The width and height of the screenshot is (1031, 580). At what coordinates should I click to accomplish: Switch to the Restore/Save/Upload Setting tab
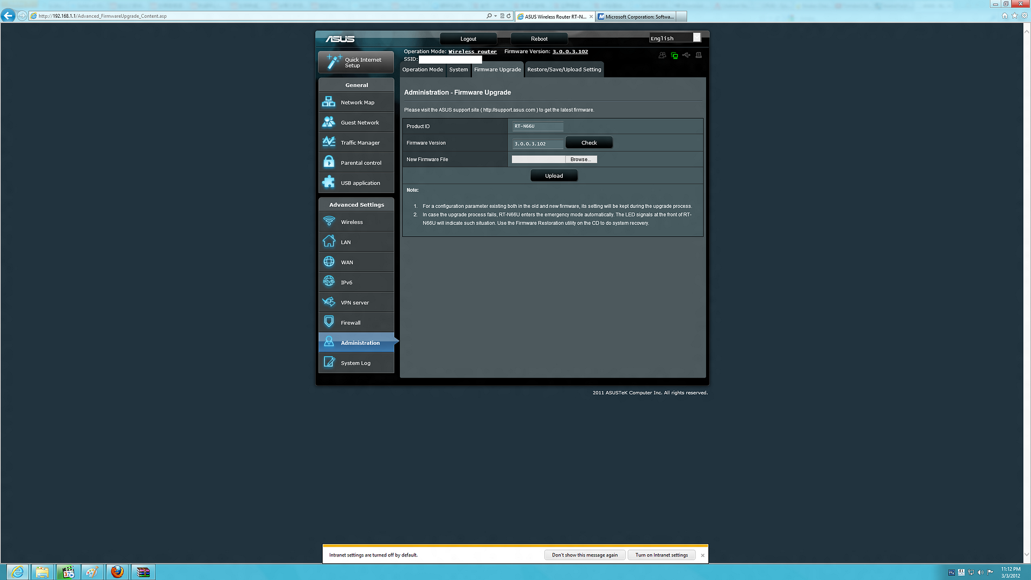point(564,70)
